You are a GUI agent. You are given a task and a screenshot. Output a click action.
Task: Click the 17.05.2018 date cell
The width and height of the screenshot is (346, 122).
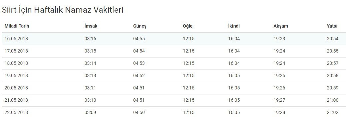coord(16,51)
